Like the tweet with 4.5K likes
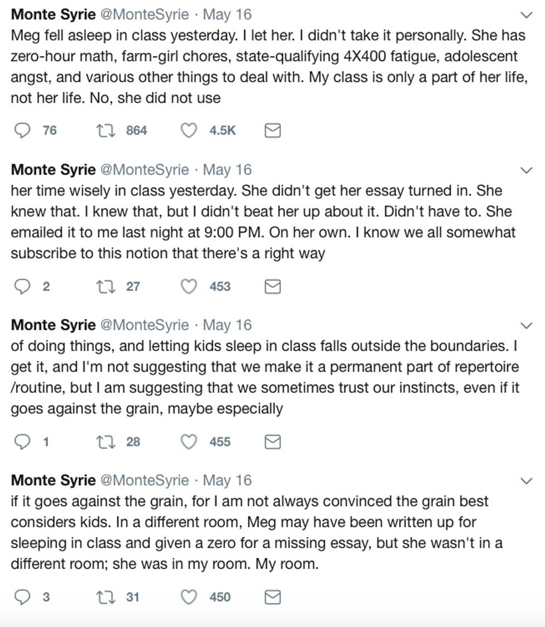The width and height of the screenshot is (545, 627). tap(190, 131)
